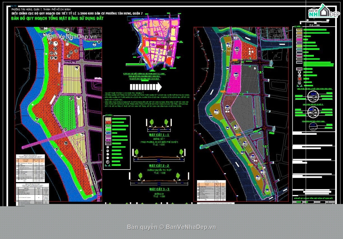Click the right tree in MẶT CẮT 2-2 section

point(181,152)
